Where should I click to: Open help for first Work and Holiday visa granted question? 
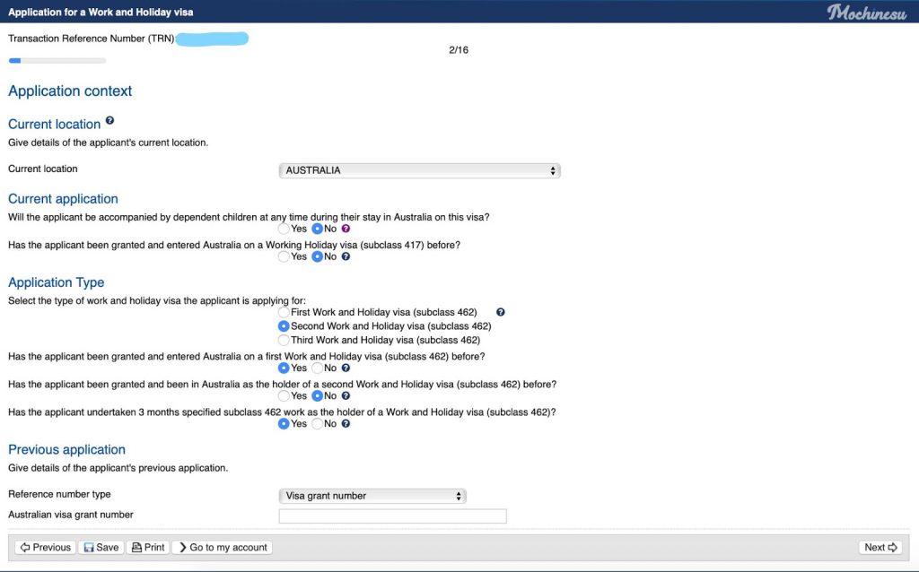pos(346,368)
